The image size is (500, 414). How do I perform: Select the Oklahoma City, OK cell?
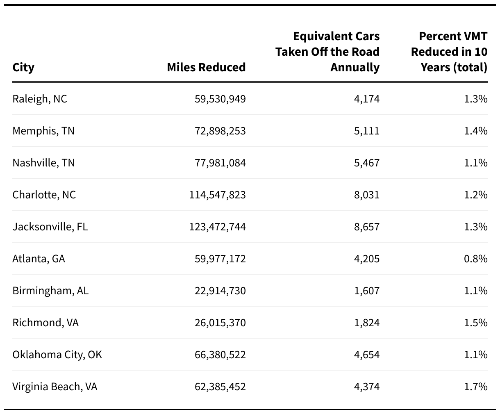(x=57, y=355)
